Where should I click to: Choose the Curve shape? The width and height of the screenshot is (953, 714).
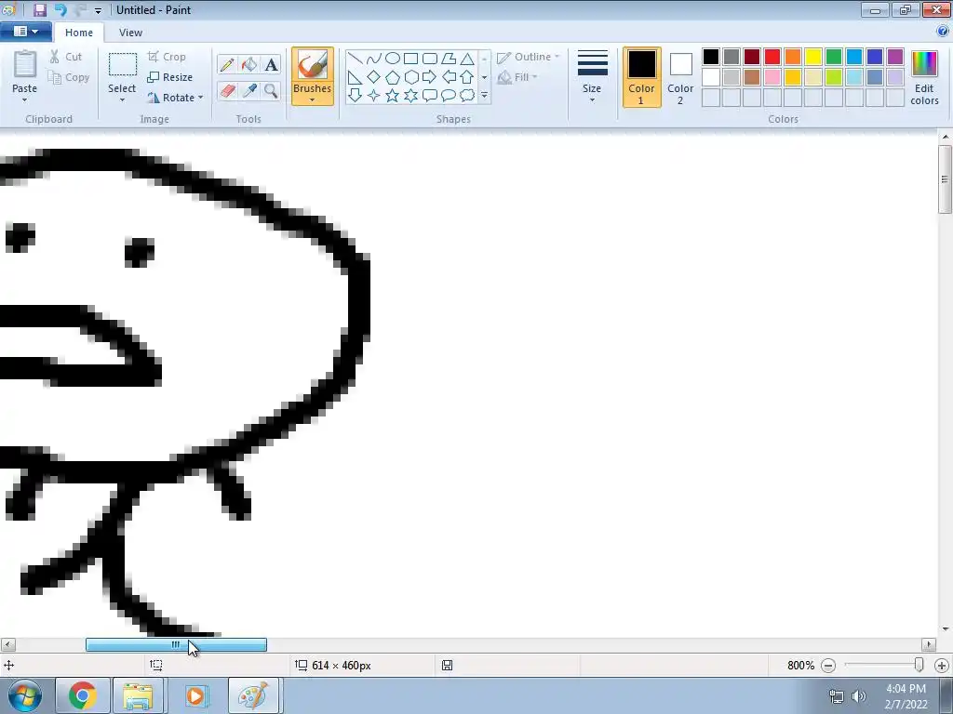374,59
